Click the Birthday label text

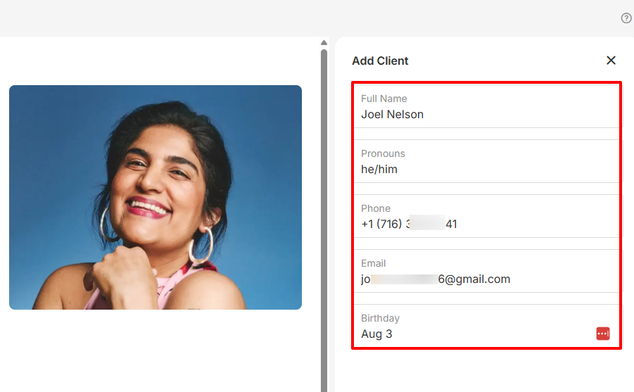(380, 318)
